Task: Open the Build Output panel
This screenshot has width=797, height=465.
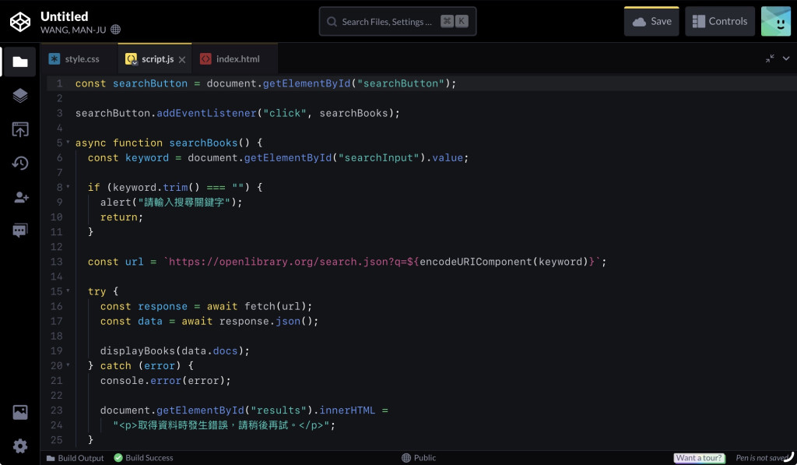Action: [x=75, y=458]
